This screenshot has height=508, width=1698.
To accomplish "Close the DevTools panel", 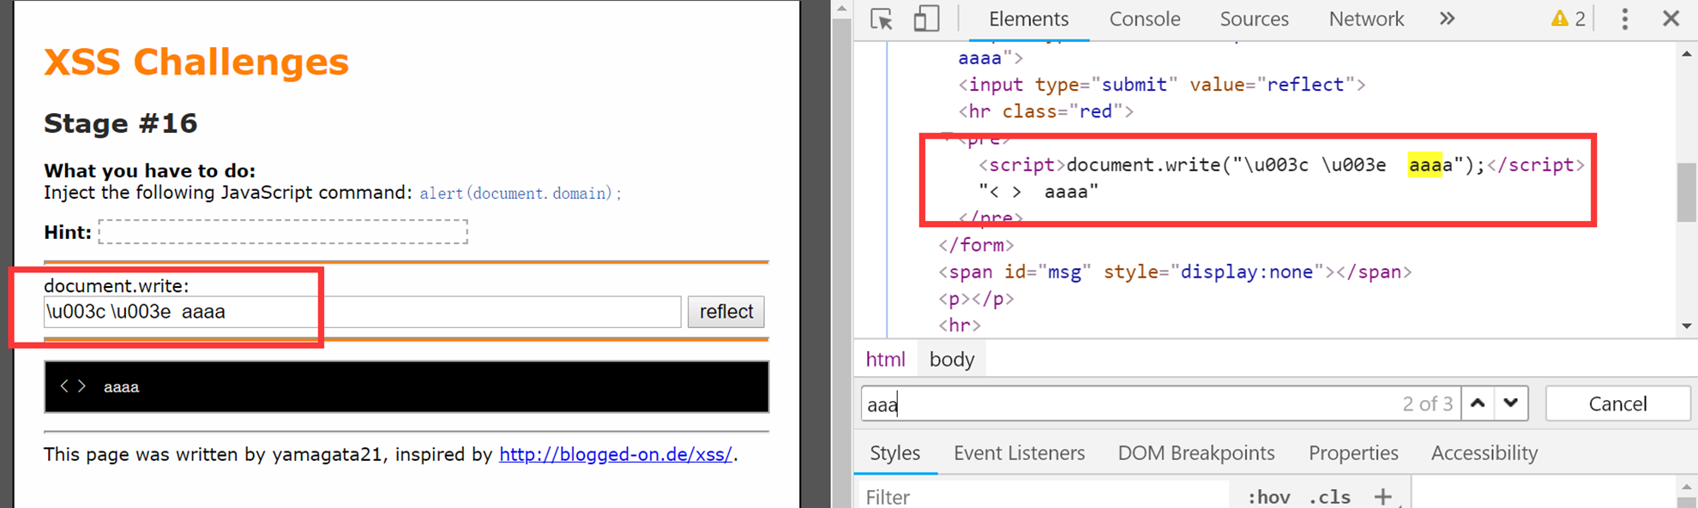I will click(1671, 19).
